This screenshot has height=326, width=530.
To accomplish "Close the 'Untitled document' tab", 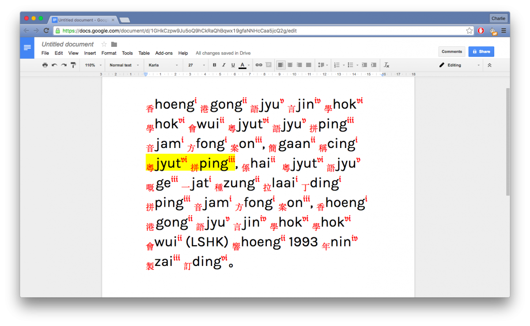I will click(113, 20).
